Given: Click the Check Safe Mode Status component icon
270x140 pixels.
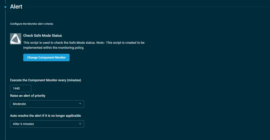Looking at the screenshot, I should tap(16, 39).
